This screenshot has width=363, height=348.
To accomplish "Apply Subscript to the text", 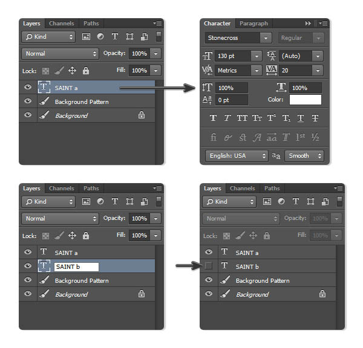I will point(286,118).
